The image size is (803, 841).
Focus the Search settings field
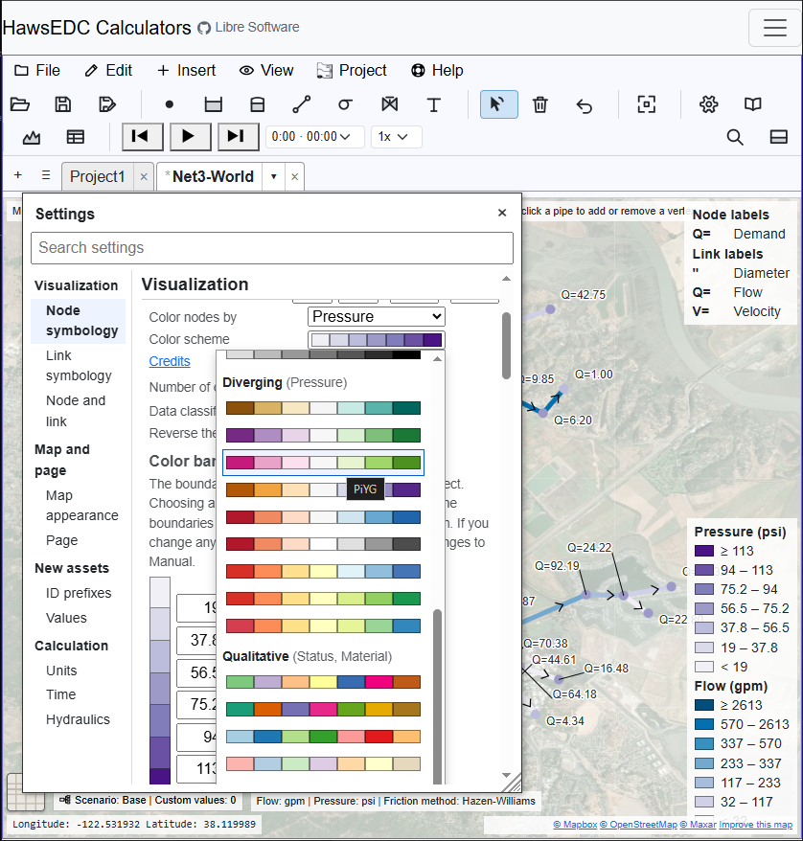tap(272, 248)
